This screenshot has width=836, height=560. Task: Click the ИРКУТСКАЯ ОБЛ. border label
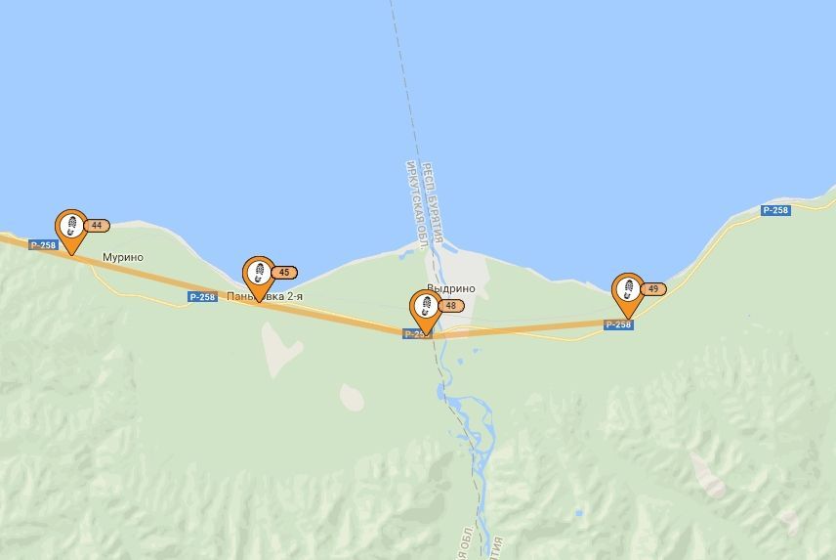[415, 205]
